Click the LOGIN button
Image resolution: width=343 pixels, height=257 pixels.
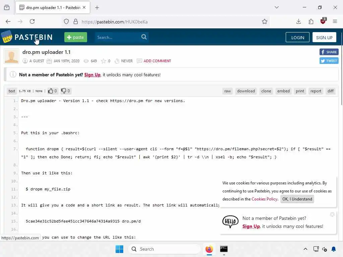(297, 37)
